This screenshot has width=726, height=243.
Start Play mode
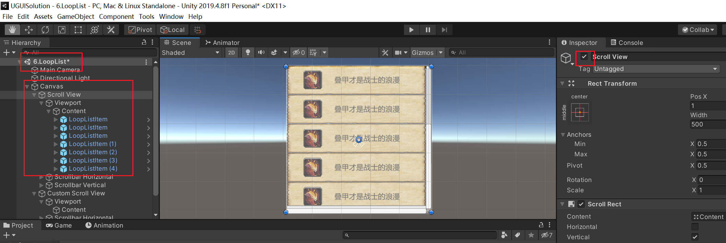(x=411, y=30)
